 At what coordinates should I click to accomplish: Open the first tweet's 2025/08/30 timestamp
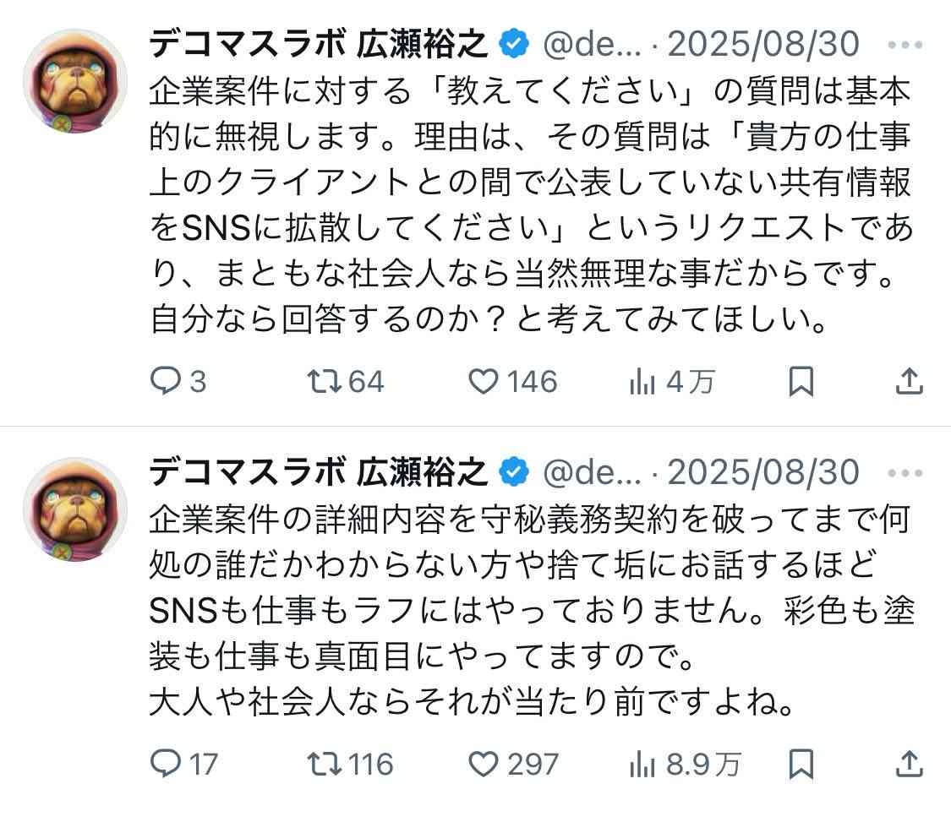[763, 44]
